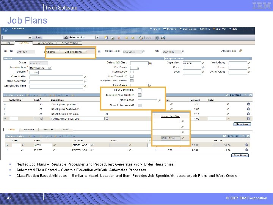Toggle Suspend Flow Control? checkbox in Details
The width and height of the screenshot is (273, 205).
pos(132,80)
